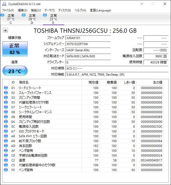Click the previous disk arrow button
The image size is (171, 185).
[x=5, y=30]
